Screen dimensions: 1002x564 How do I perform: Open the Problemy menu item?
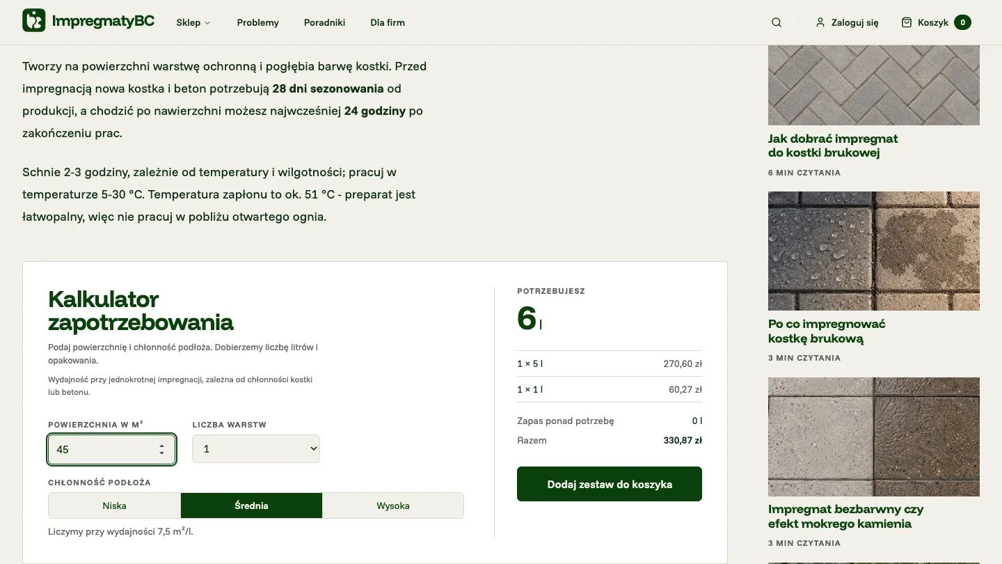pos(257,22)
